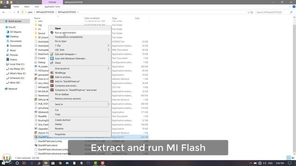
Task: Open Downloads in navigation pane
Action: coord(16,46)
